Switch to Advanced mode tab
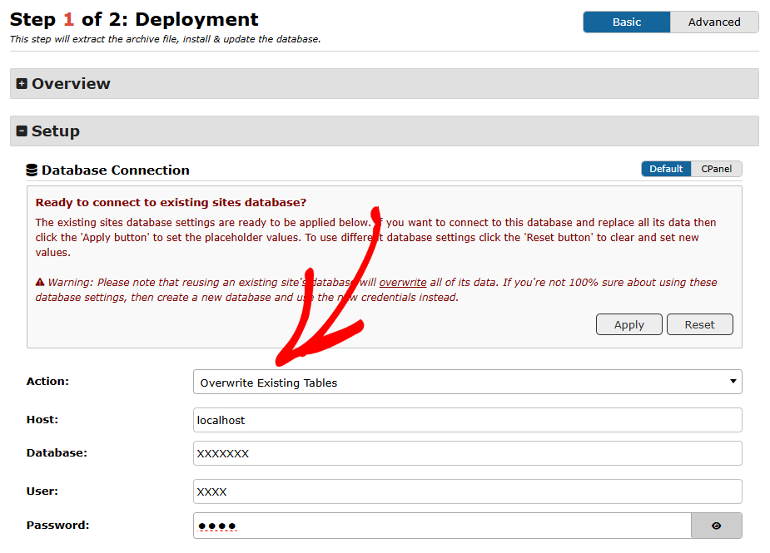The height and width of the screenshot is (553, 770). (714, 22)
